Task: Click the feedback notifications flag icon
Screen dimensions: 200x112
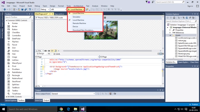Action: pyautogui.click(x=148, y=2)
